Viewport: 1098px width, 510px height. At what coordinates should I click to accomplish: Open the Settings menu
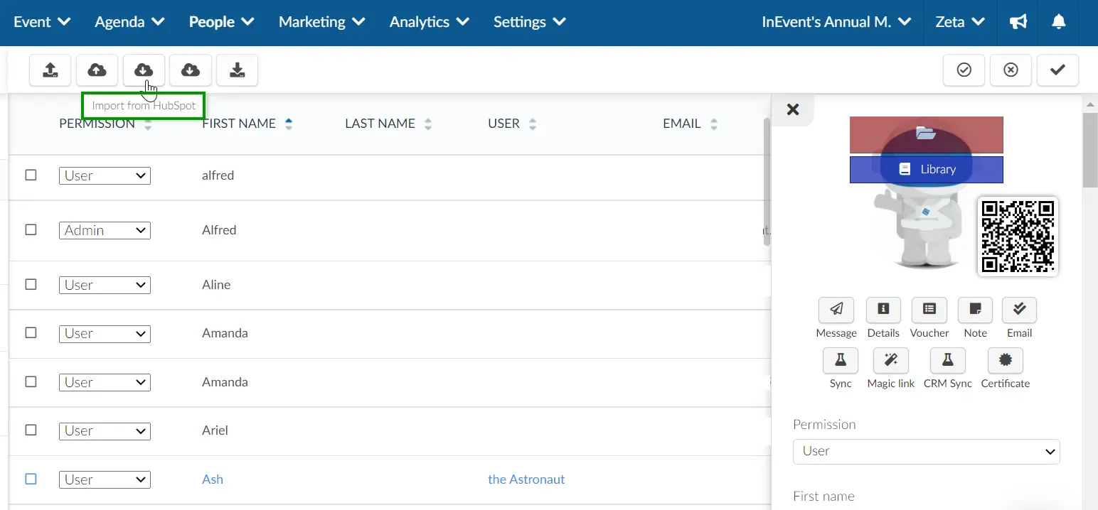pyautogui.click(x=530, y=22)
